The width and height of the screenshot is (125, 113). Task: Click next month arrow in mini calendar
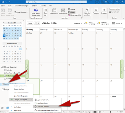(x=21, y=23)
